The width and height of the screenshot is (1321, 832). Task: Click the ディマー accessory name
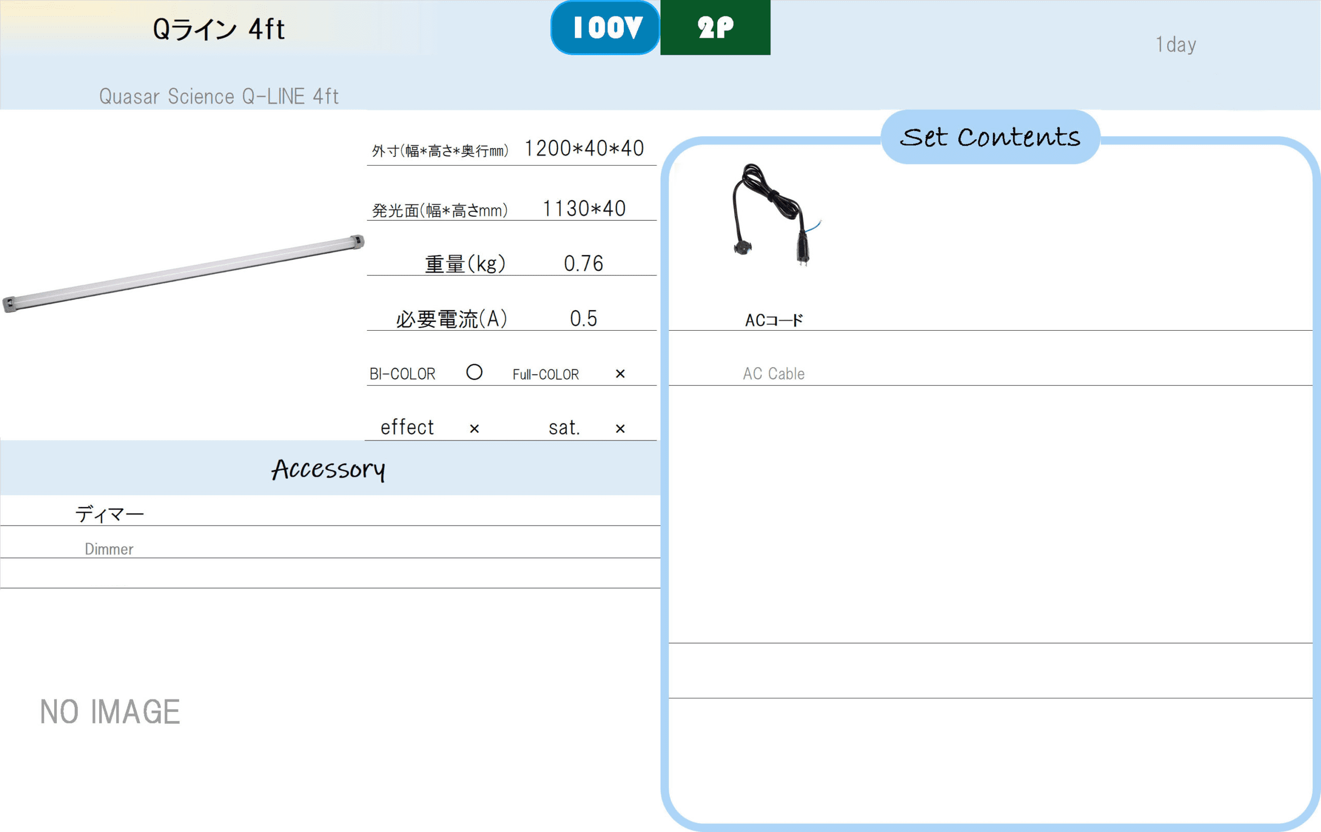(110, 514)
